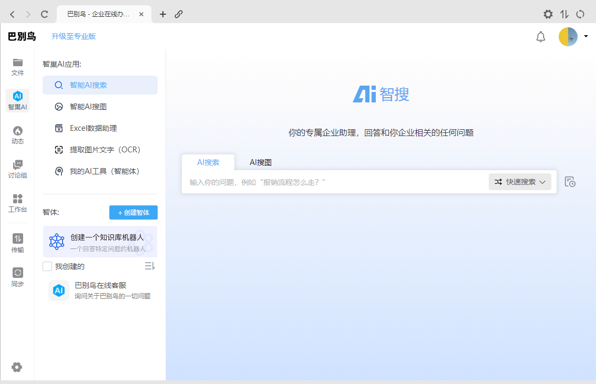Click the knowledge base robot icon
The image size is (596, 384).
pyautogui.click(x=57, y=242)
